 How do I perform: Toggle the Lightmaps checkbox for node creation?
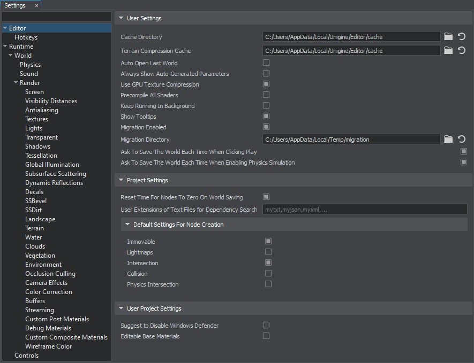pos(268,252)
